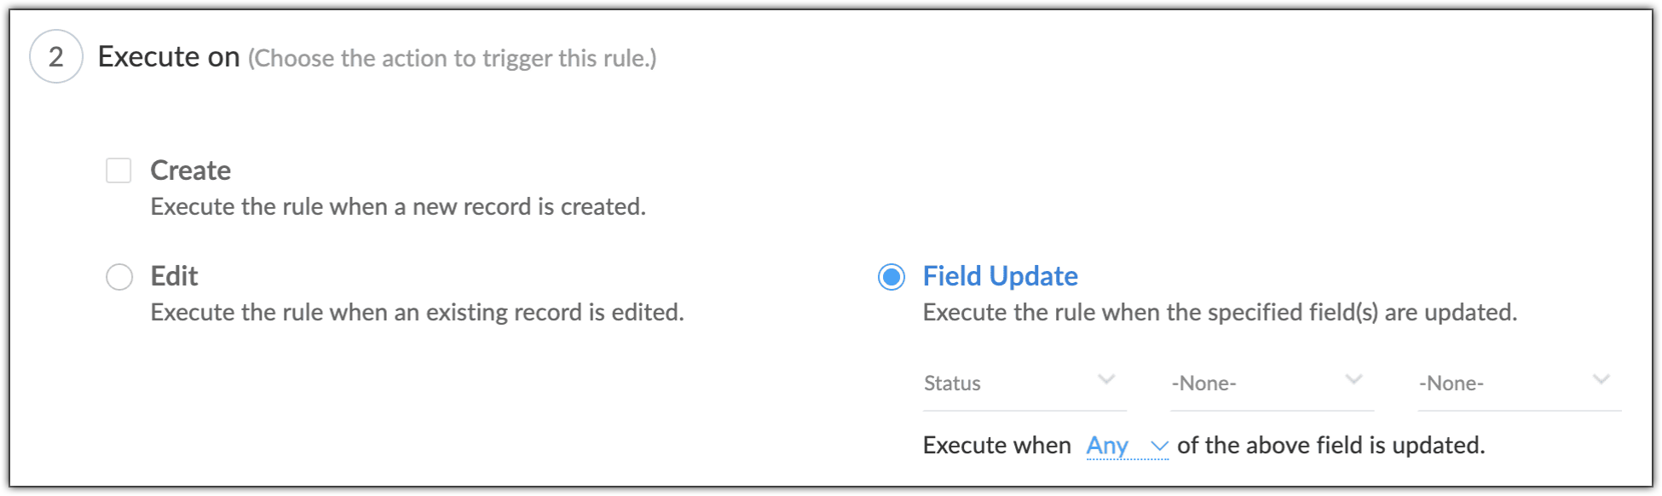
Task: Click the "specified field(s) are updated" description
Action: point(1220,313)
